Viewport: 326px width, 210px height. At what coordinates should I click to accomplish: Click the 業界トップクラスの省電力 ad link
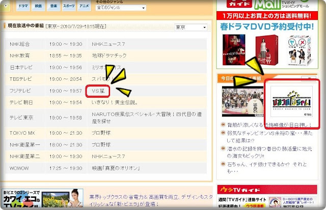(151, 200)
